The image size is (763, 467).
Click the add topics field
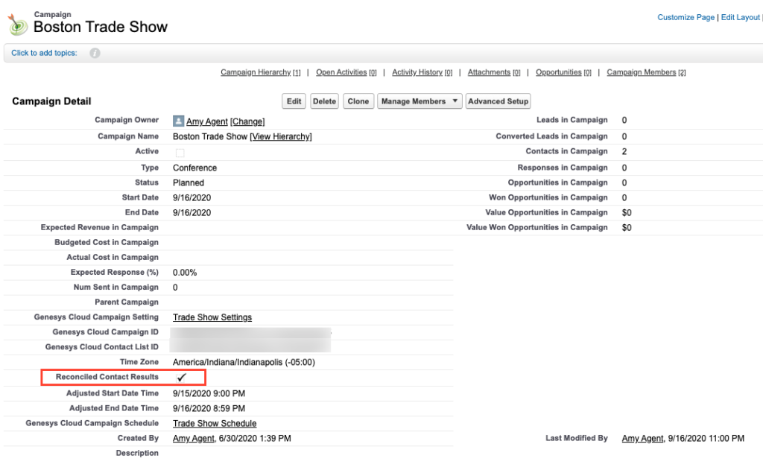point(45,53)
